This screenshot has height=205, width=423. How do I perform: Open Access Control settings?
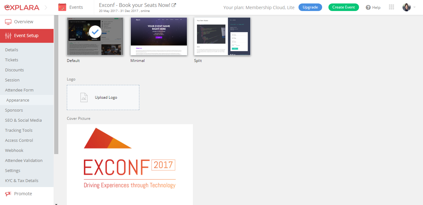[19, 140]
